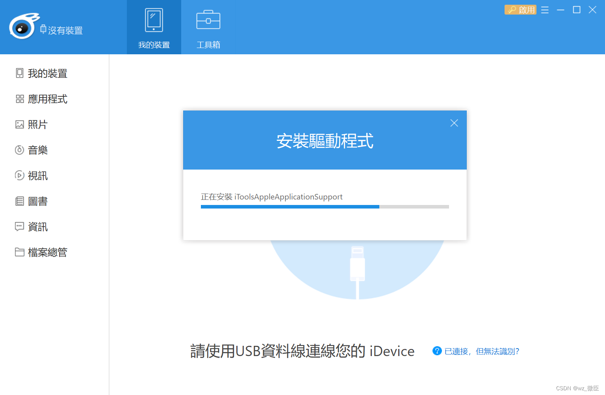Click the blue question mark help icon
This screenshot has height=395, width=605.
pos(437,351)
